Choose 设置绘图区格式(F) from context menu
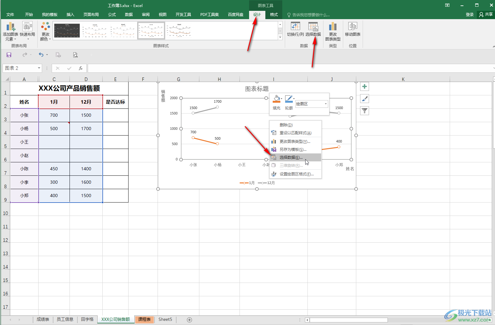The image size is (495, 325). [x=296, y=174]
